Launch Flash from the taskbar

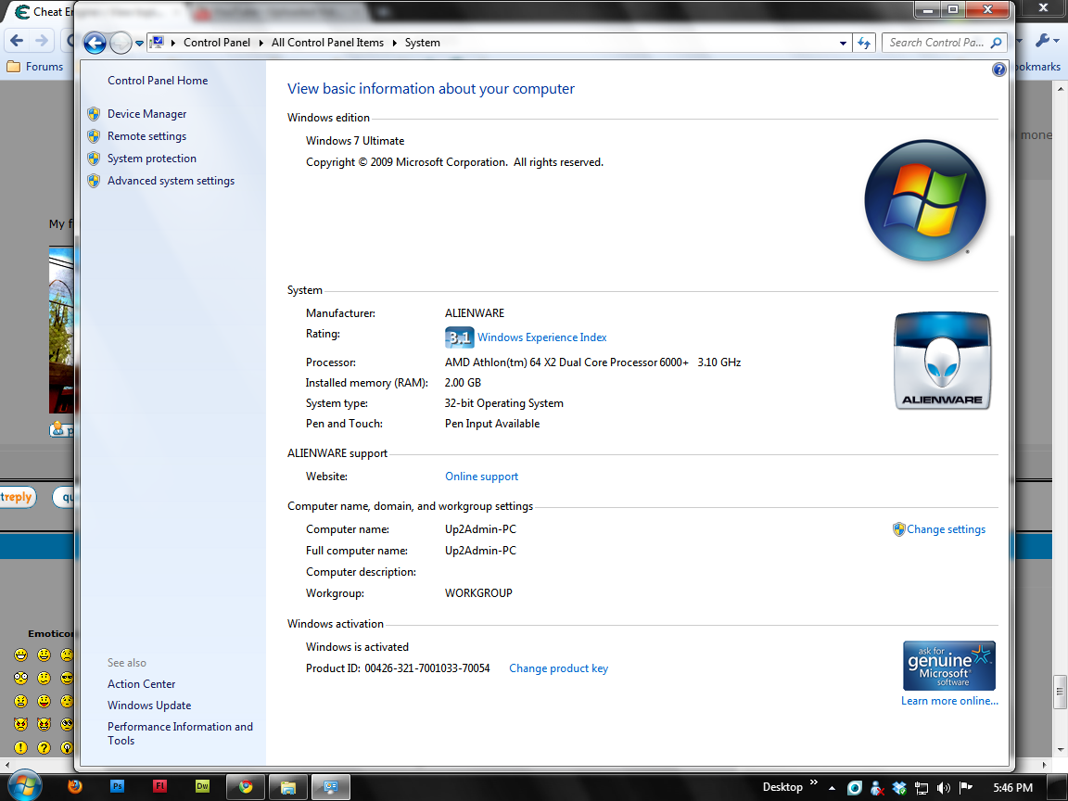(x=159, y=787)
